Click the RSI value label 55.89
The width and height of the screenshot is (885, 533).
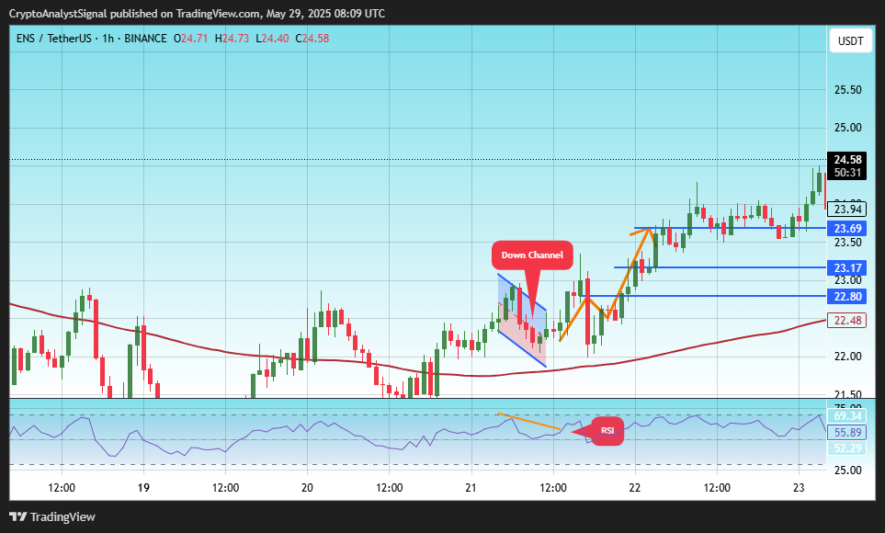tap(847, 433)
